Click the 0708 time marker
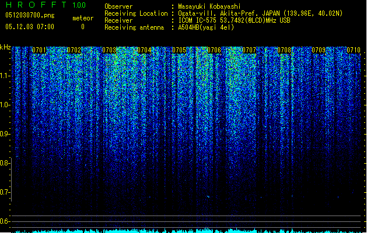Screen dimensions: 367x233 [284, 50]
